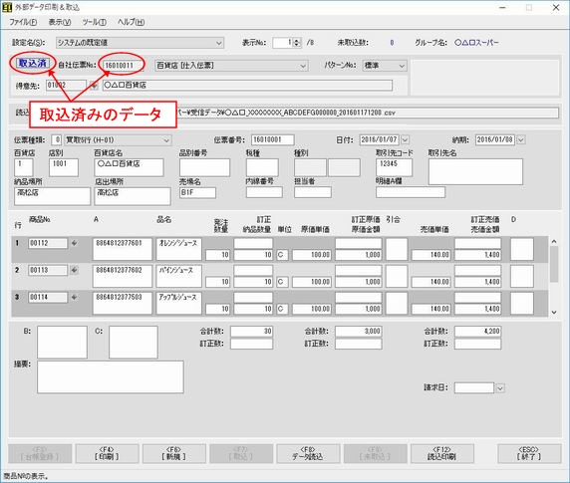Click the C: text box

(134, 343)
